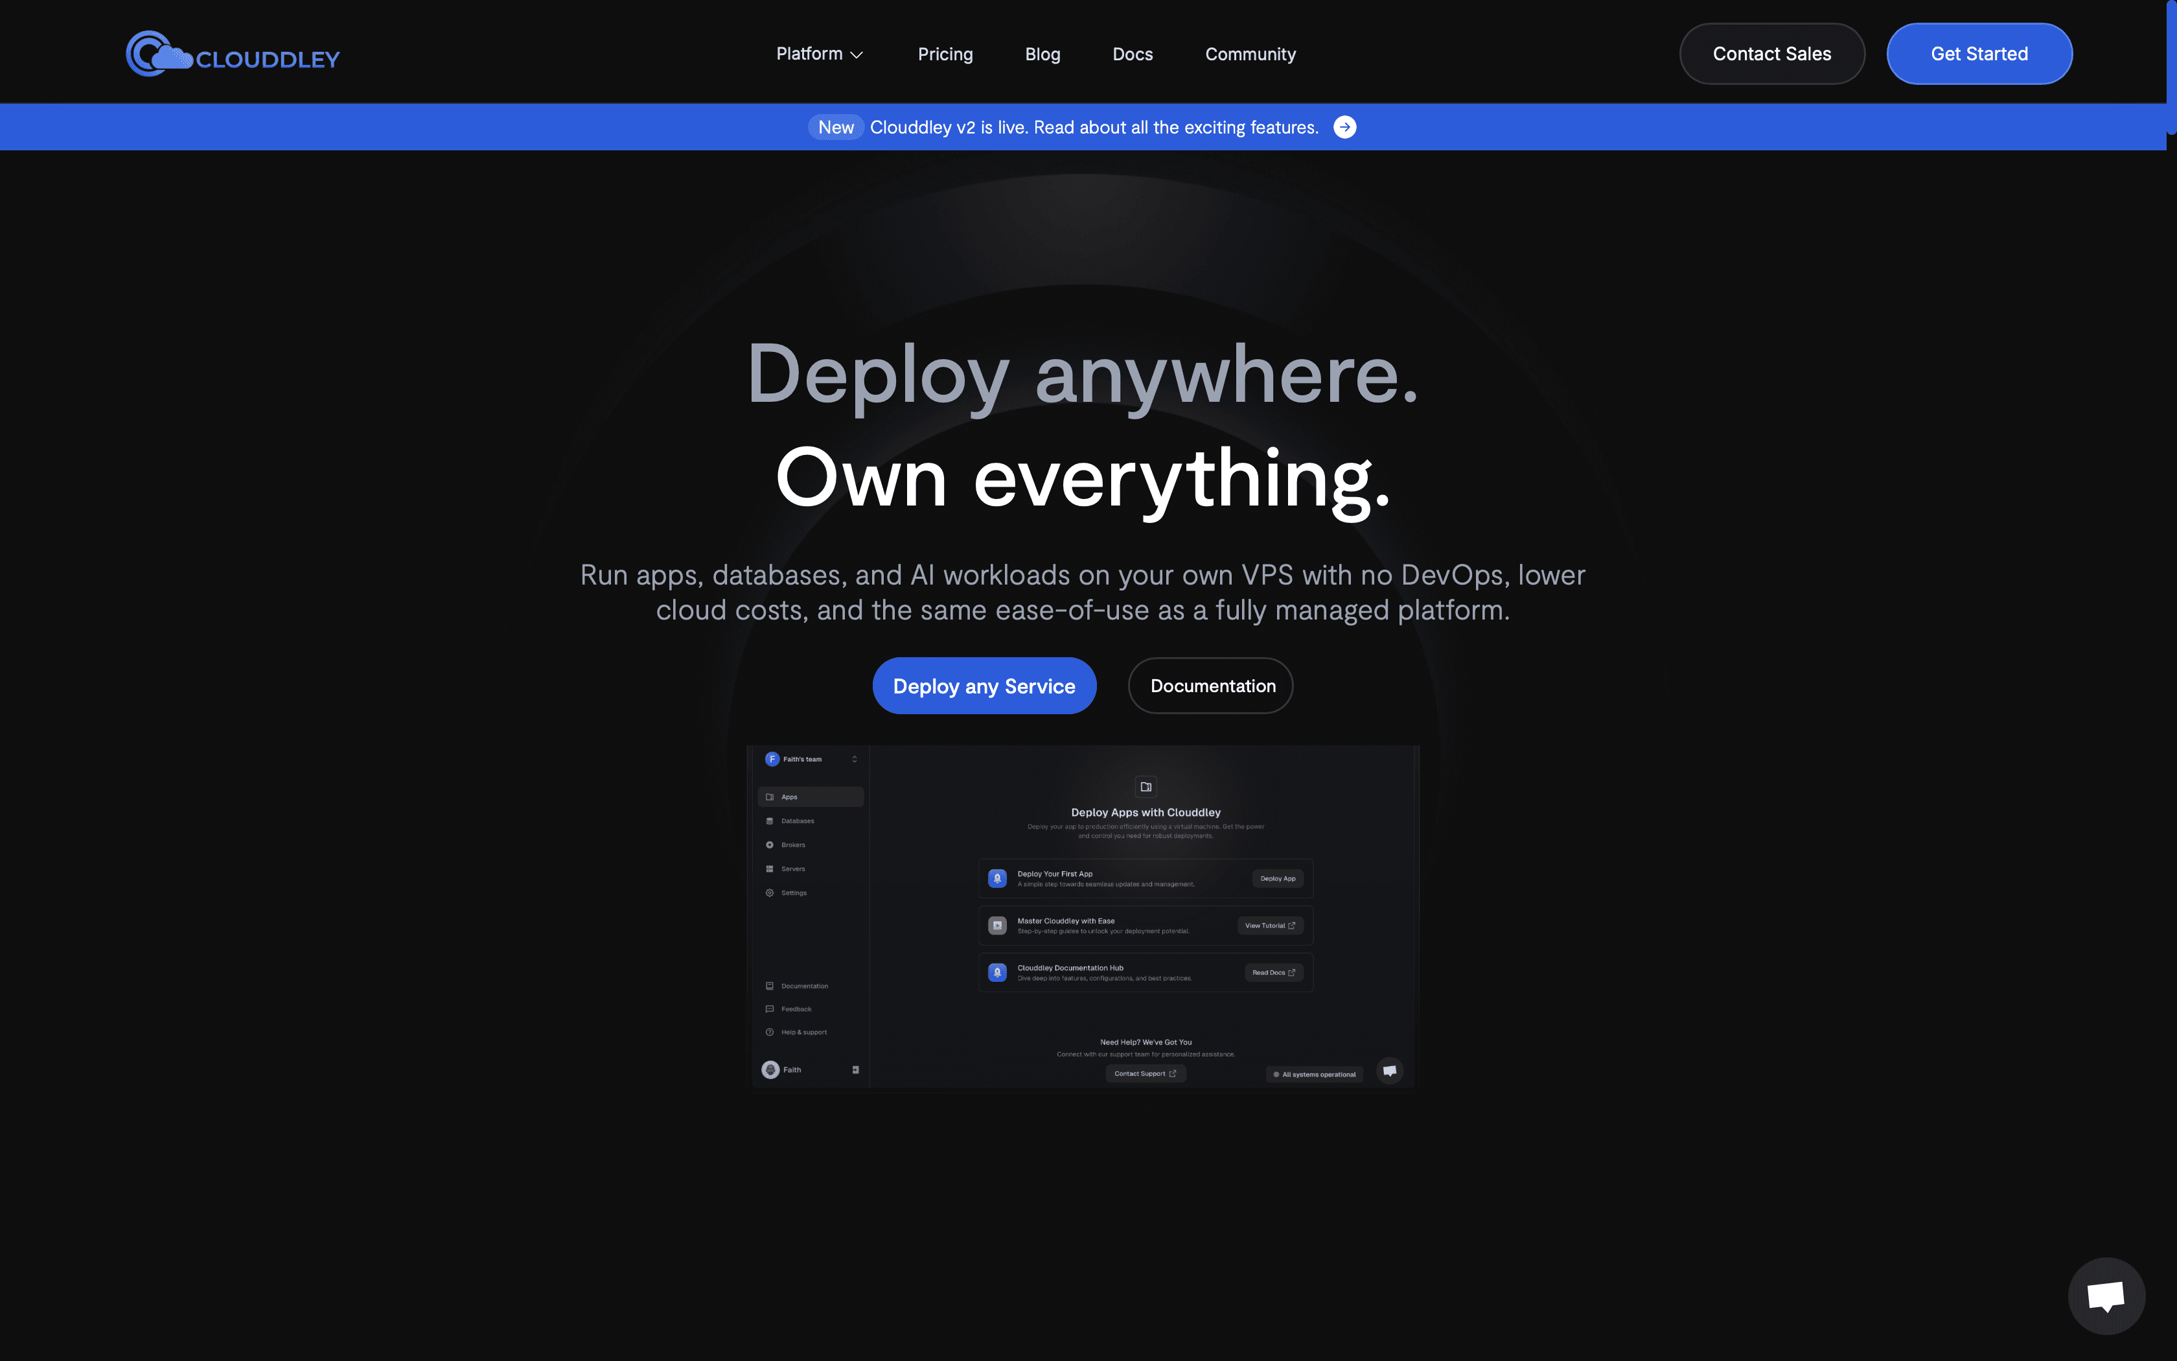Click the Get Started button
This screenshot has width=2177, height=1361.
1978,54
